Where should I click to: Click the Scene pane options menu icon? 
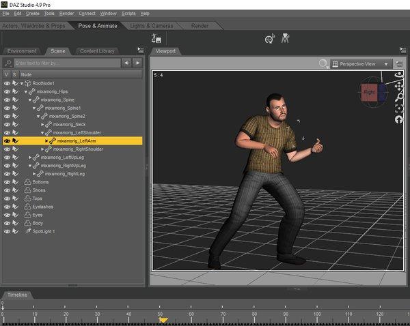[x=141, y=50]
